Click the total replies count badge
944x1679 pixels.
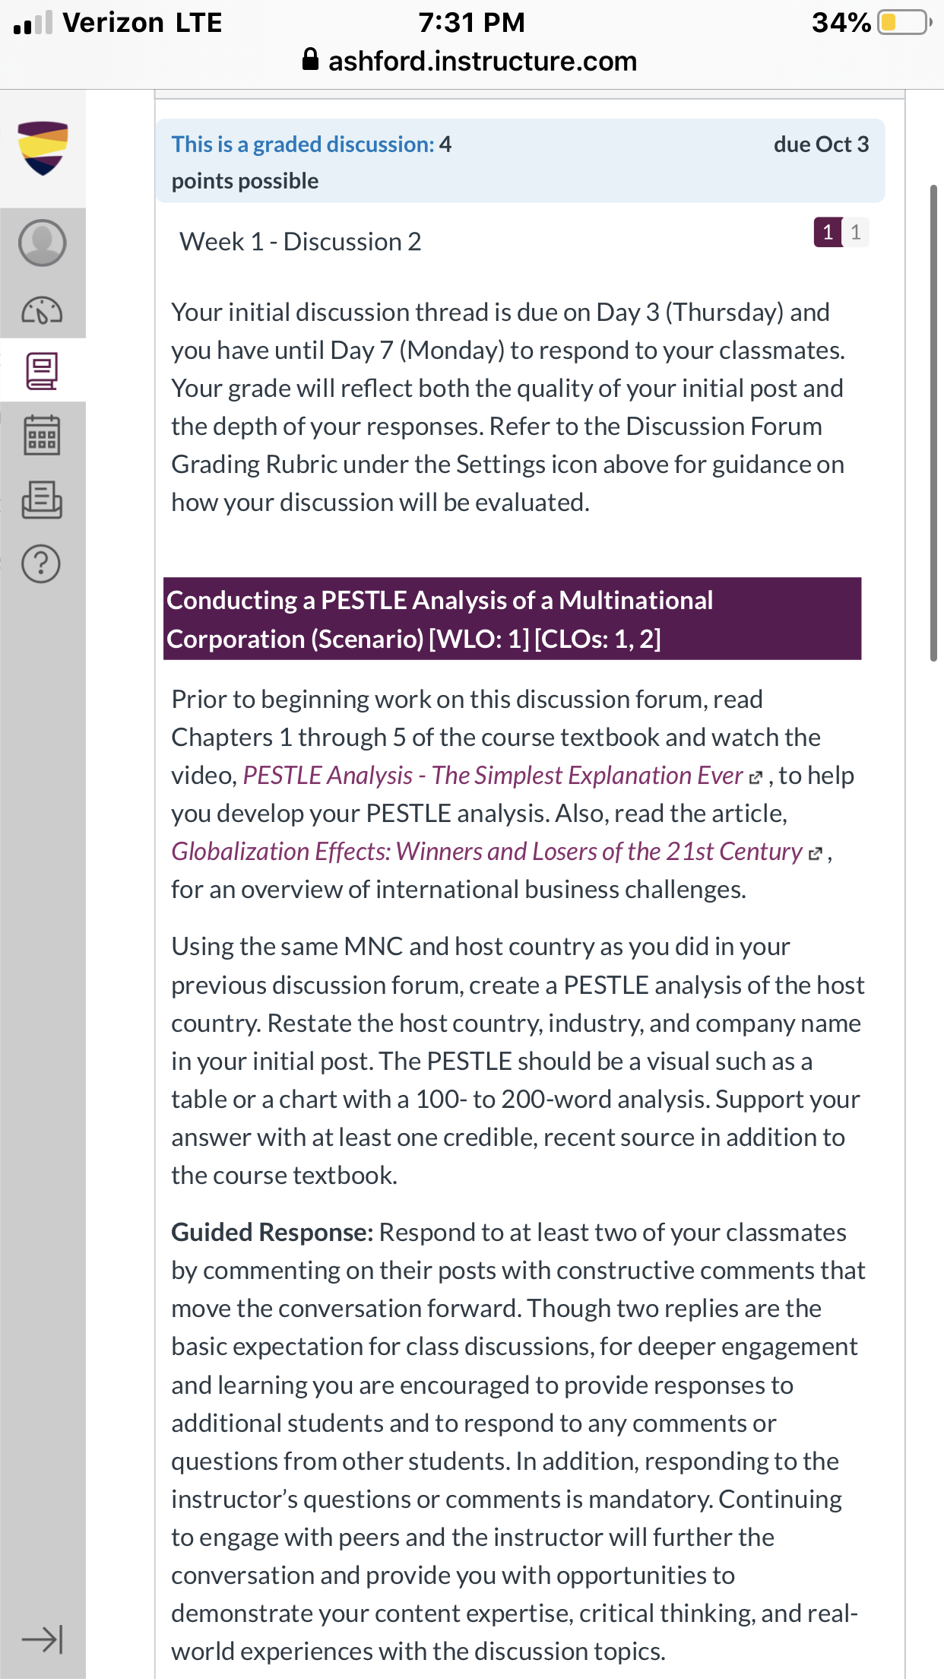[856, 232]
